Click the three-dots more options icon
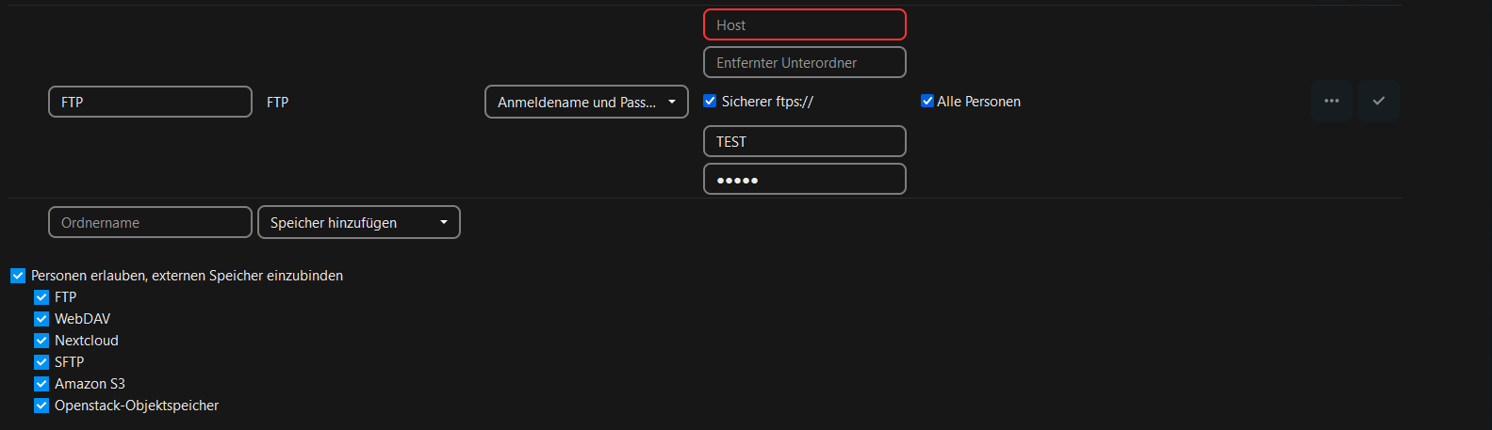 tap(1331, 101)
